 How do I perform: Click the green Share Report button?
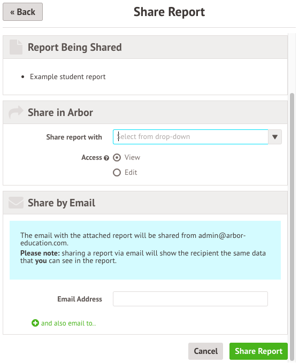(258, 351)
